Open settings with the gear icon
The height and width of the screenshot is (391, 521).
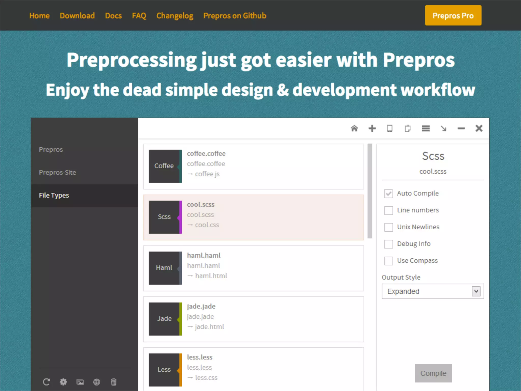point(63,382)
